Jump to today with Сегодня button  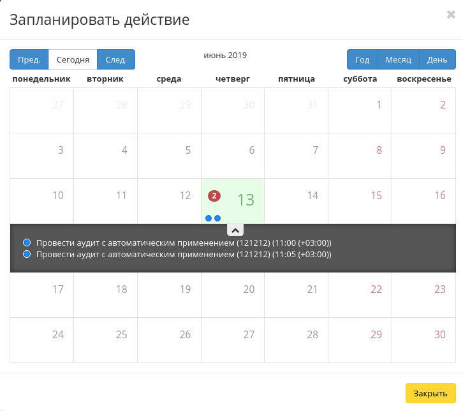(73, 60)
